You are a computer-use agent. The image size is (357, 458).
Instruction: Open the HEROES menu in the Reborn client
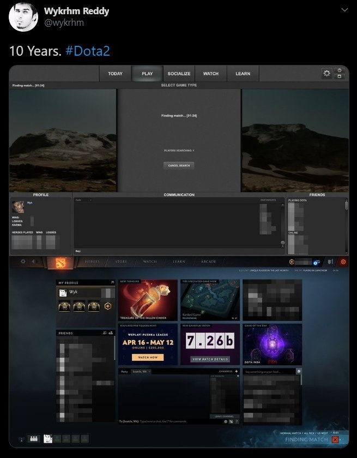coord(92,261)
